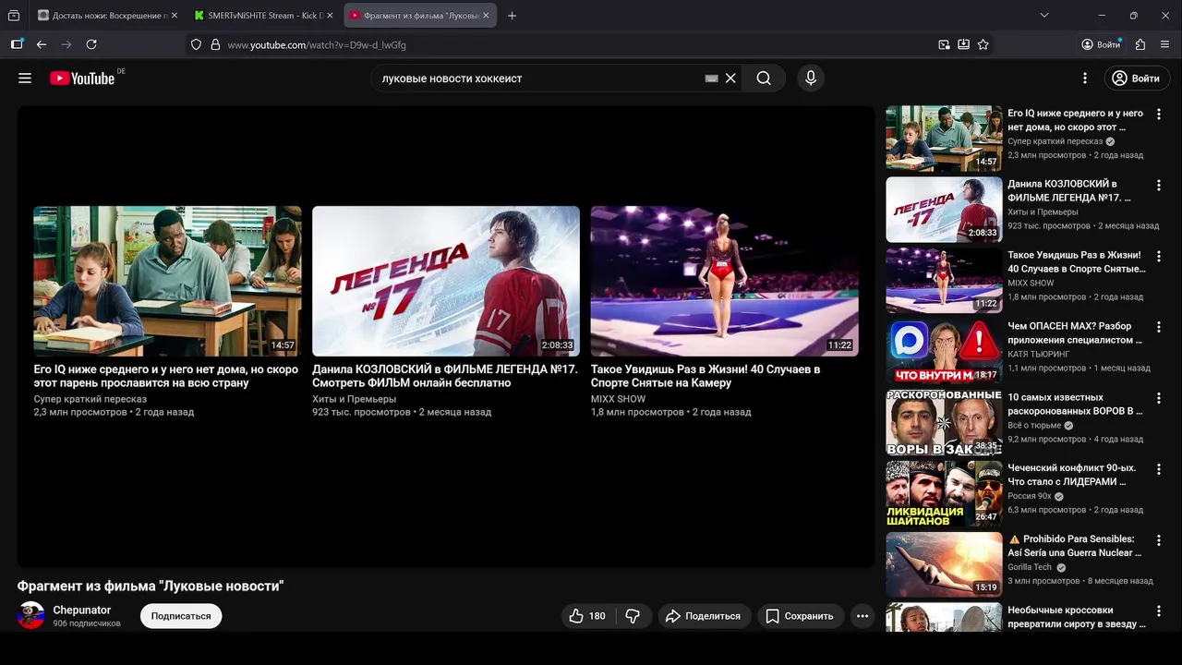Reload the page with refresh icon
Screen dimensions: 1182x665
[x=91, y=44]
